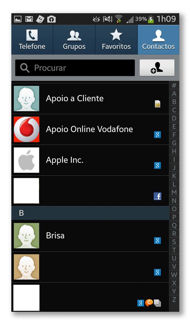
Task: Jump to letter M in index
Action: (174, 192)
